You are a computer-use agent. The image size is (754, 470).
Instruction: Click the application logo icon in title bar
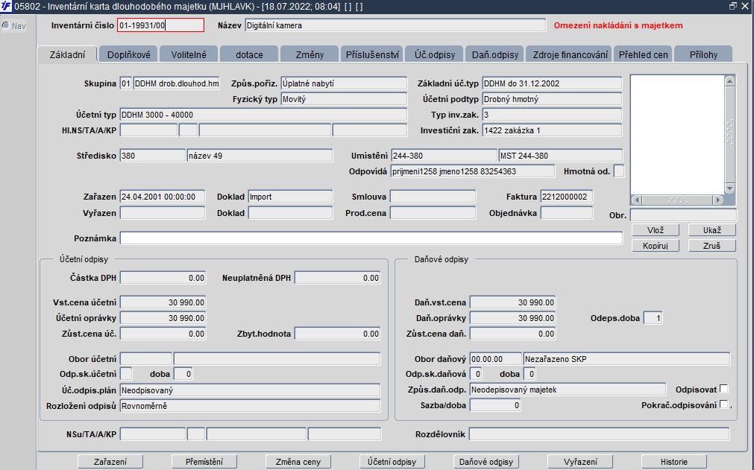pyautogui.click(x=6, y=6)
